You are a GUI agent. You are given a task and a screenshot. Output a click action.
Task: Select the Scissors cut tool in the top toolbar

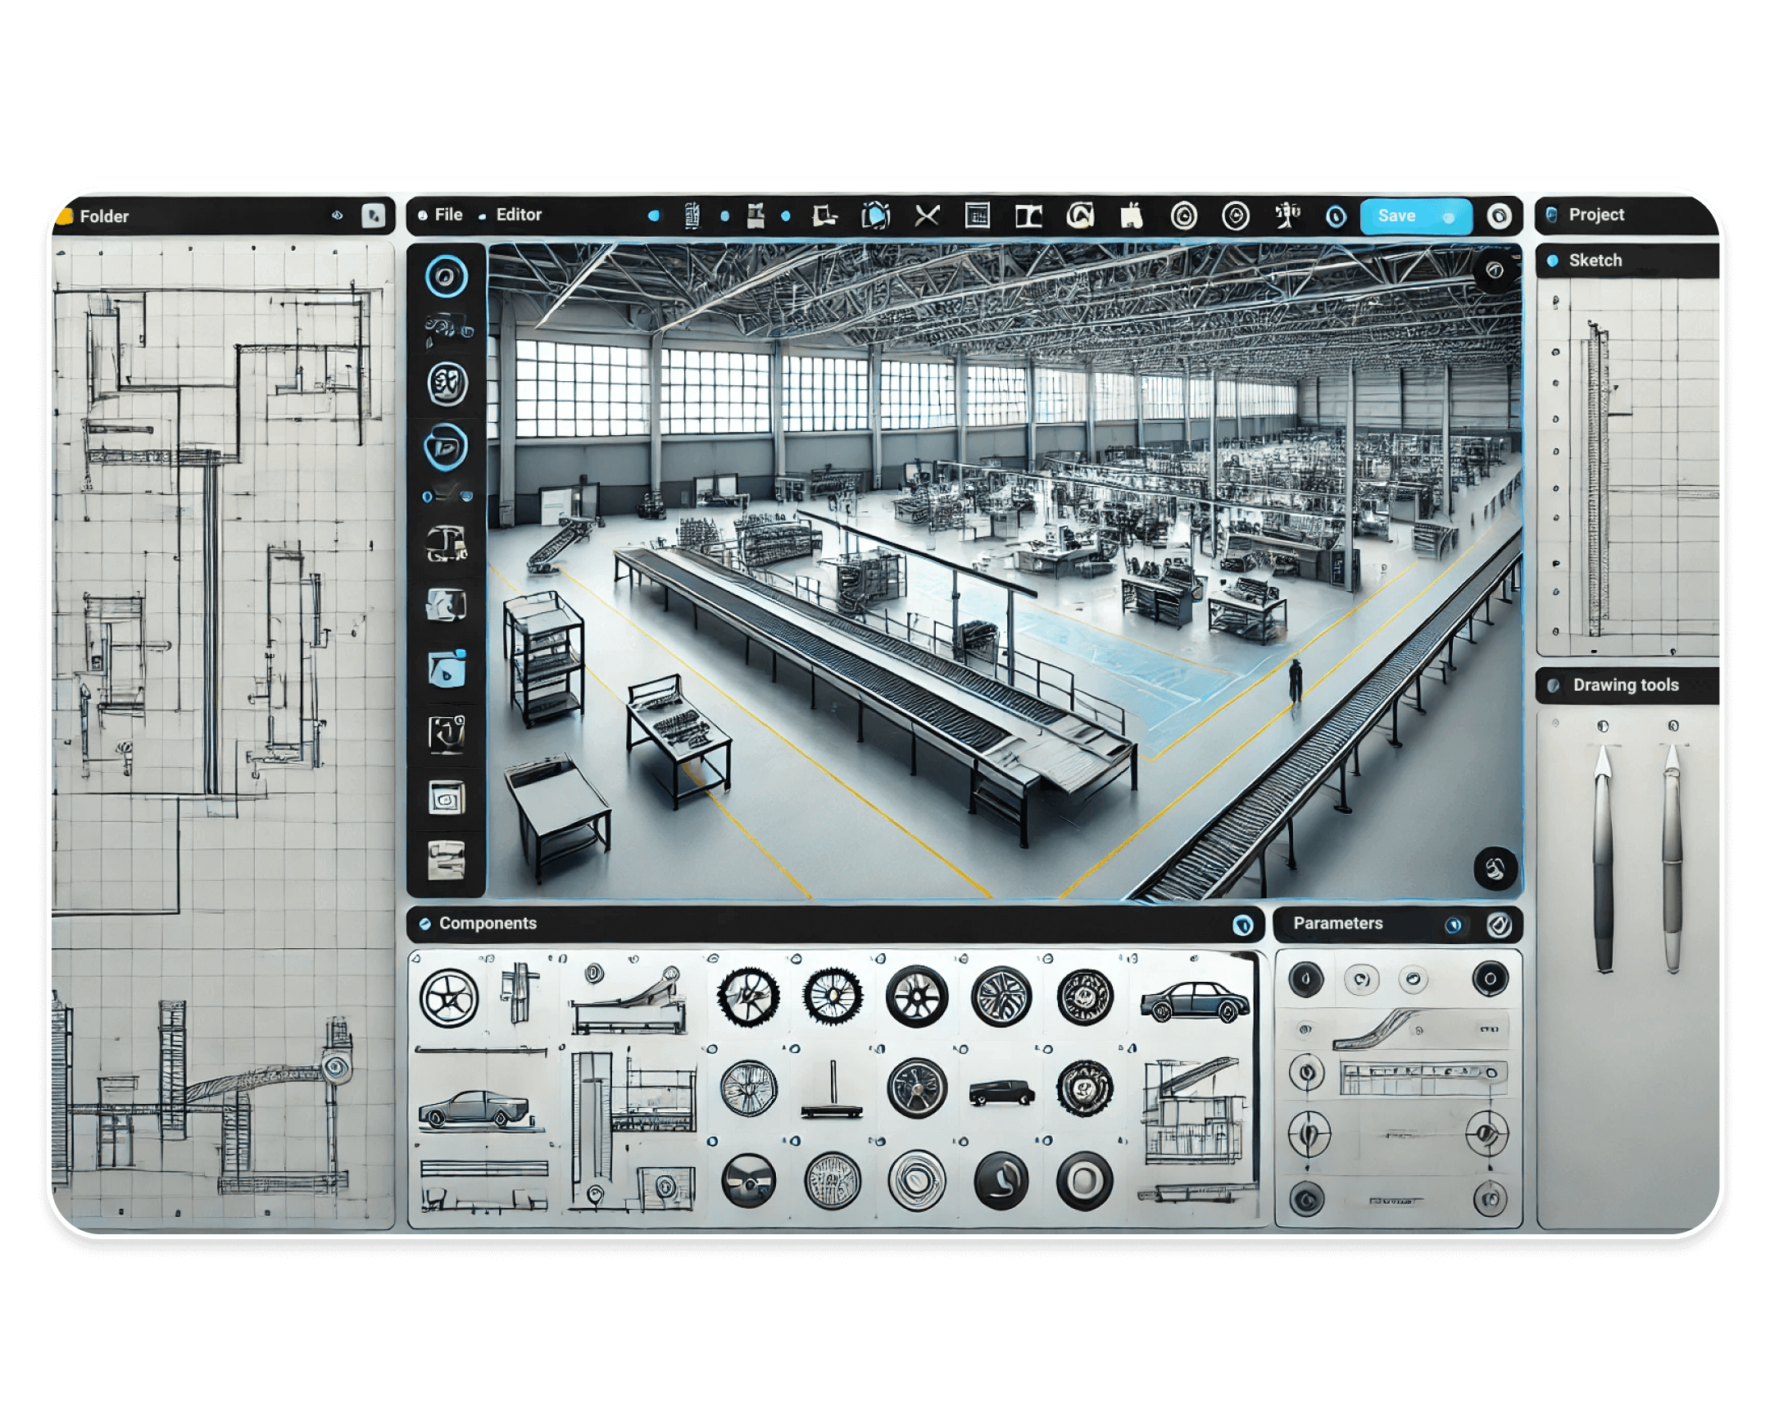pos(927,216)
